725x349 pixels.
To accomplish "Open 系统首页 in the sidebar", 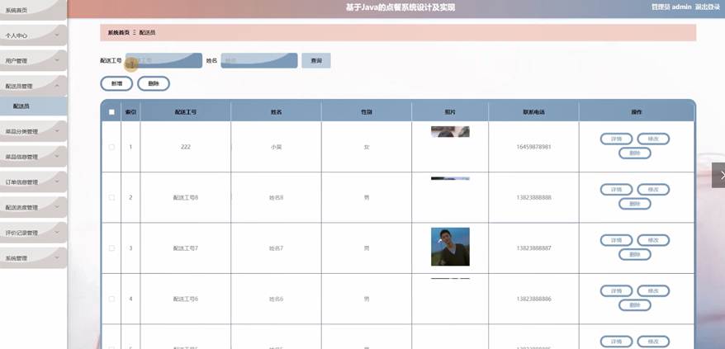I will [x=33, y=10].
